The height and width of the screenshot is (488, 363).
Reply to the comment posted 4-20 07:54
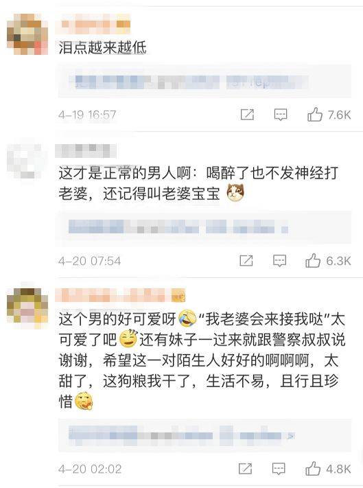point(279,261)
